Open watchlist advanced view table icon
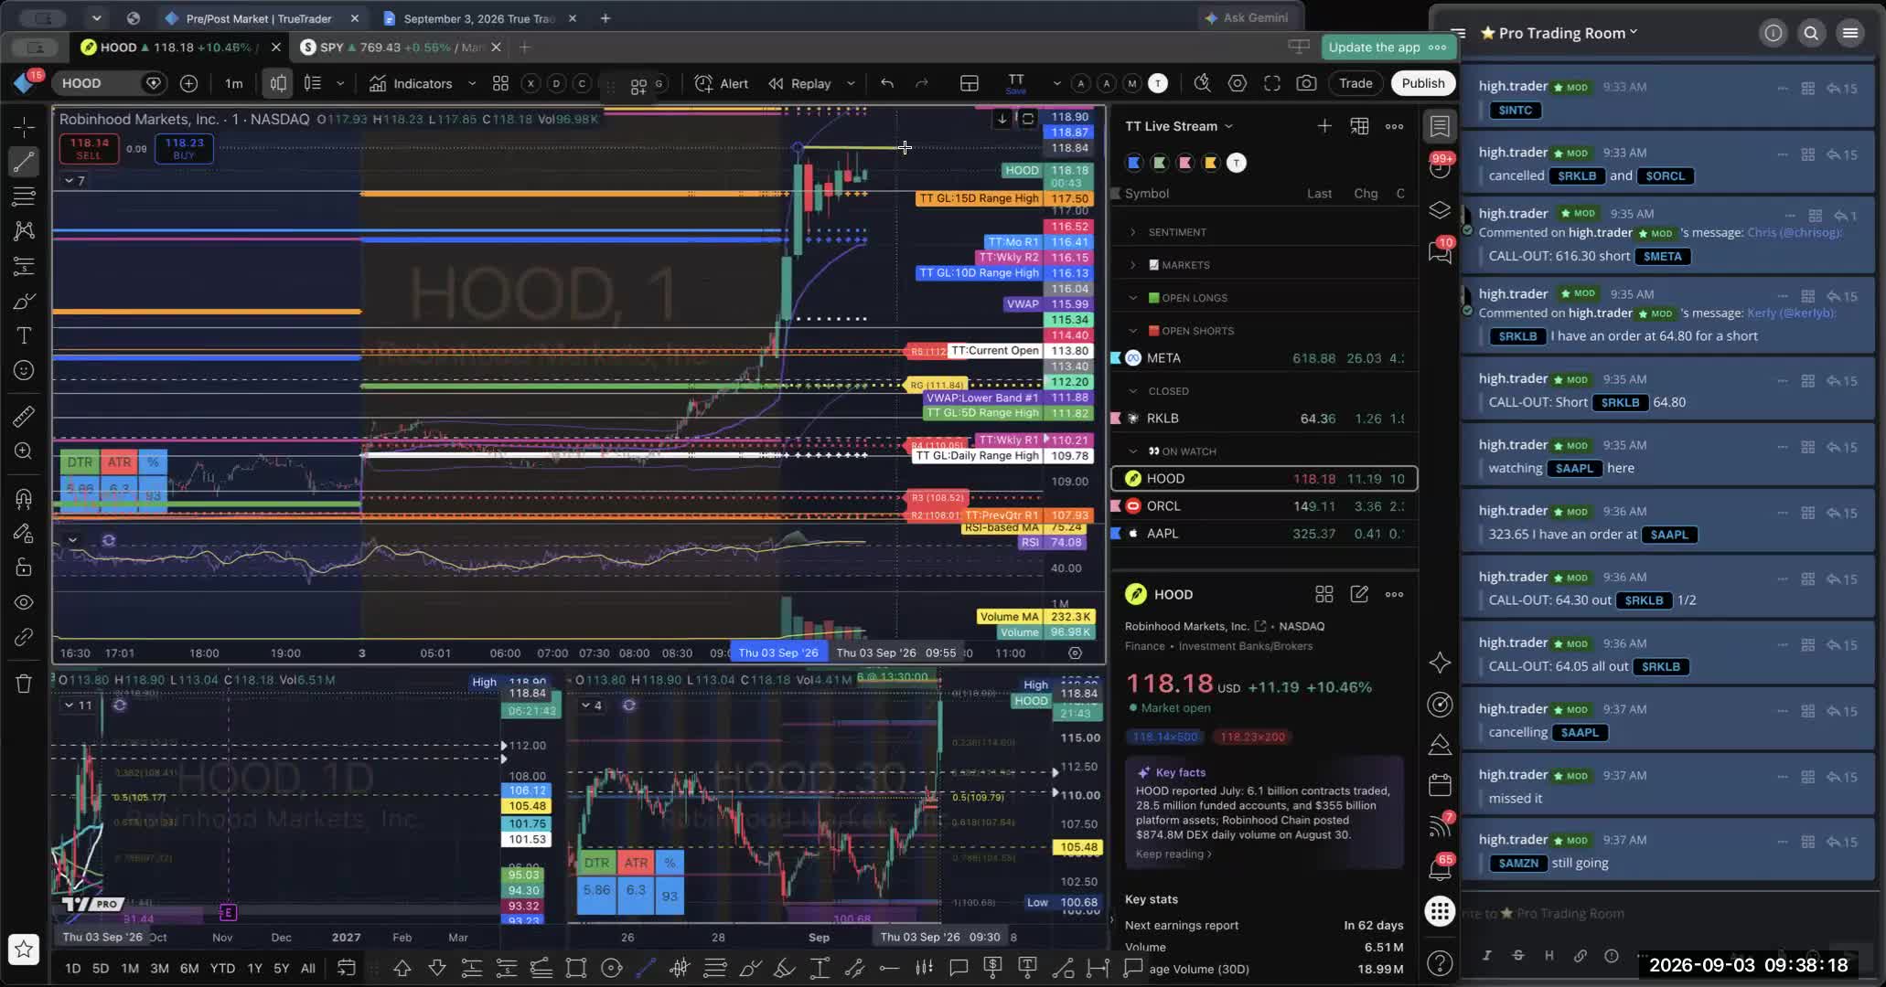 coord(1360,126)
